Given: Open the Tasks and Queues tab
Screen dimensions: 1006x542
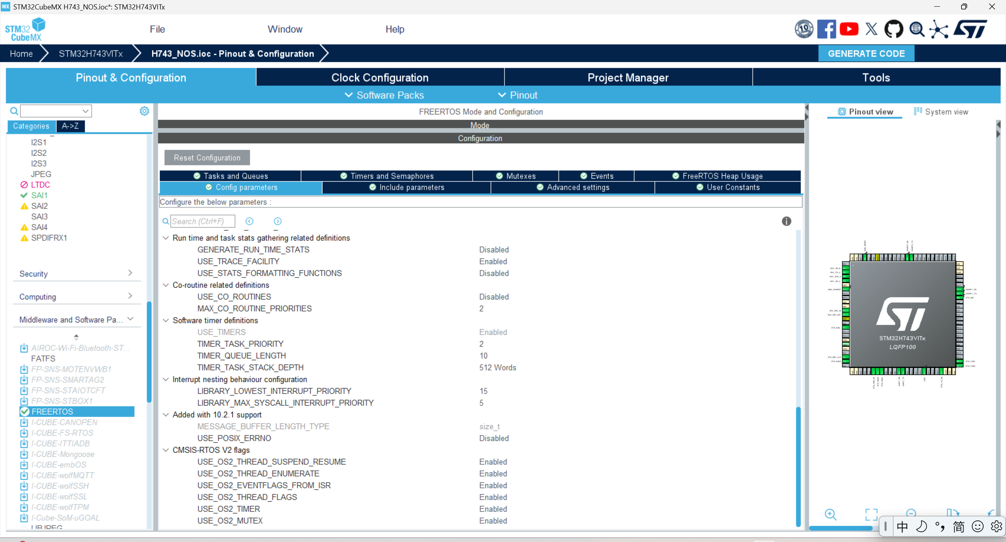Looking at the screenshot, I should [x=231, y=176].
